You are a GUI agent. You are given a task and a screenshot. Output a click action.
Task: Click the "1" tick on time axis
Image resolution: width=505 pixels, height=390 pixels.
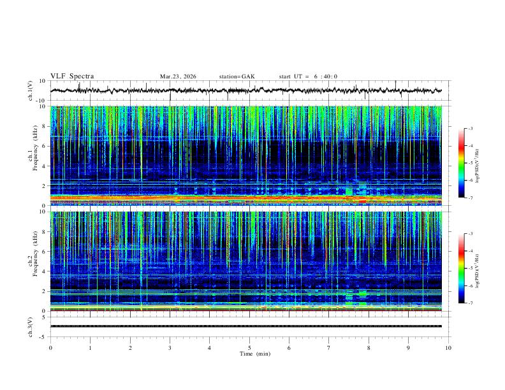pyautogui.click(x=90, y=348)
